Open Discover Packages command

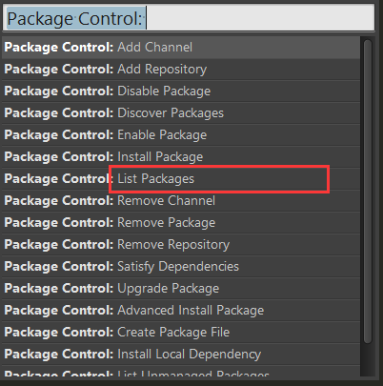[181, 113]
